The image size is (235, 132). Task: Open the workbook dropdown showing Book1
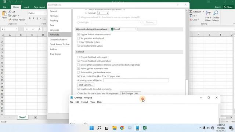[124, 29]
